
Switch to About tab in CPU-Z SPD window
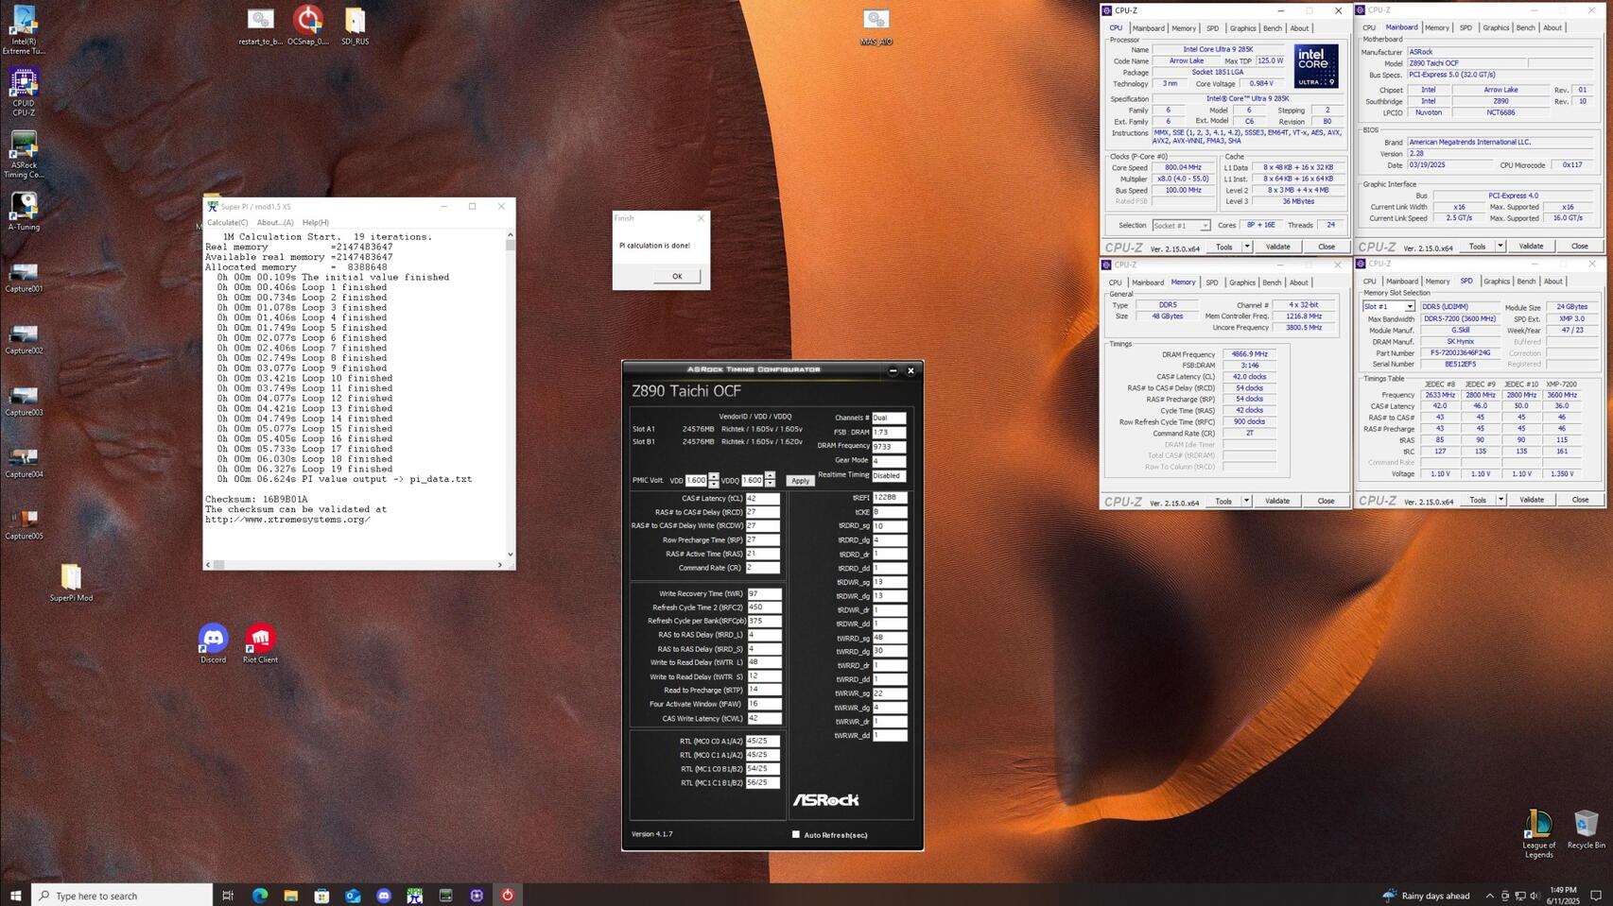pyautogui.click(x=1552, y=282)
